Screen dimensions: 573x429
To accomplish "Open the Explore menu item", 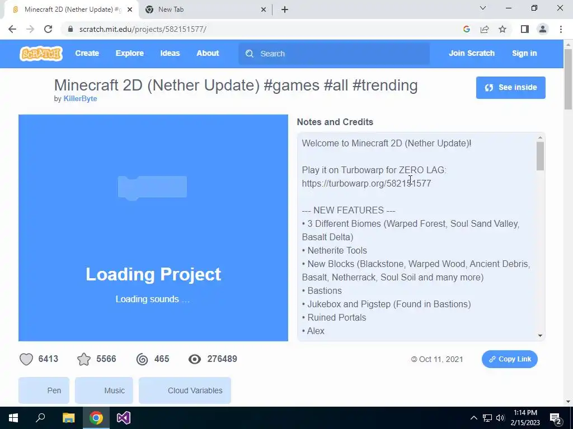I will pyautogui.click(x=130, y=53).
